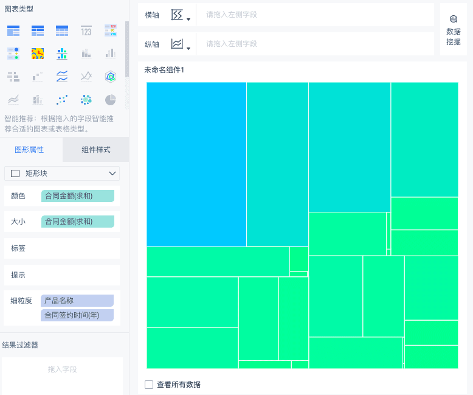The image size is (473, 395).
Task: Click the large blue treemap rectangle
Action: pyautogui.click(x=196, y=164)
